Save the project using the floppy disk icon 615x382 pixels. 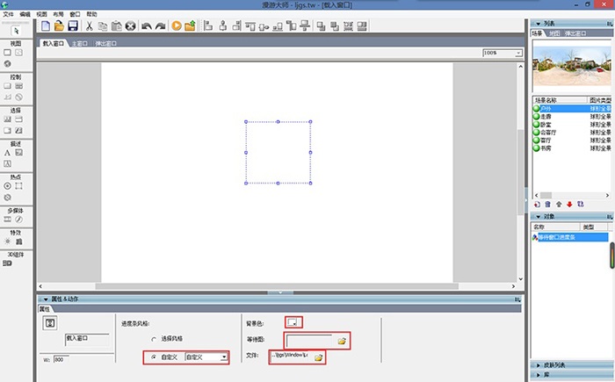pos(73,25)
